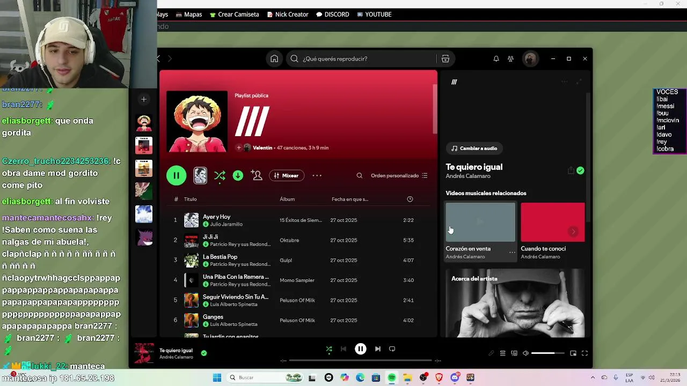Add the playlist to your library with the header plus icon
Screen dimensions: 687x386
point(239,148)
